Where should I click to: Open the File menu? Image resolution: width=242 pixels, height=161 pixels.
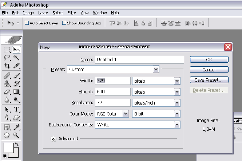[x=5, y=13]
